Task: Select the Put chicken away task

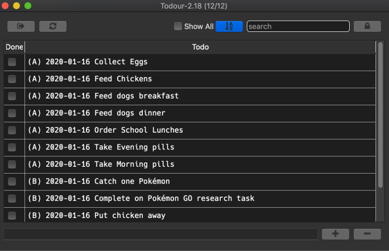Action: [x=97, y=216]
